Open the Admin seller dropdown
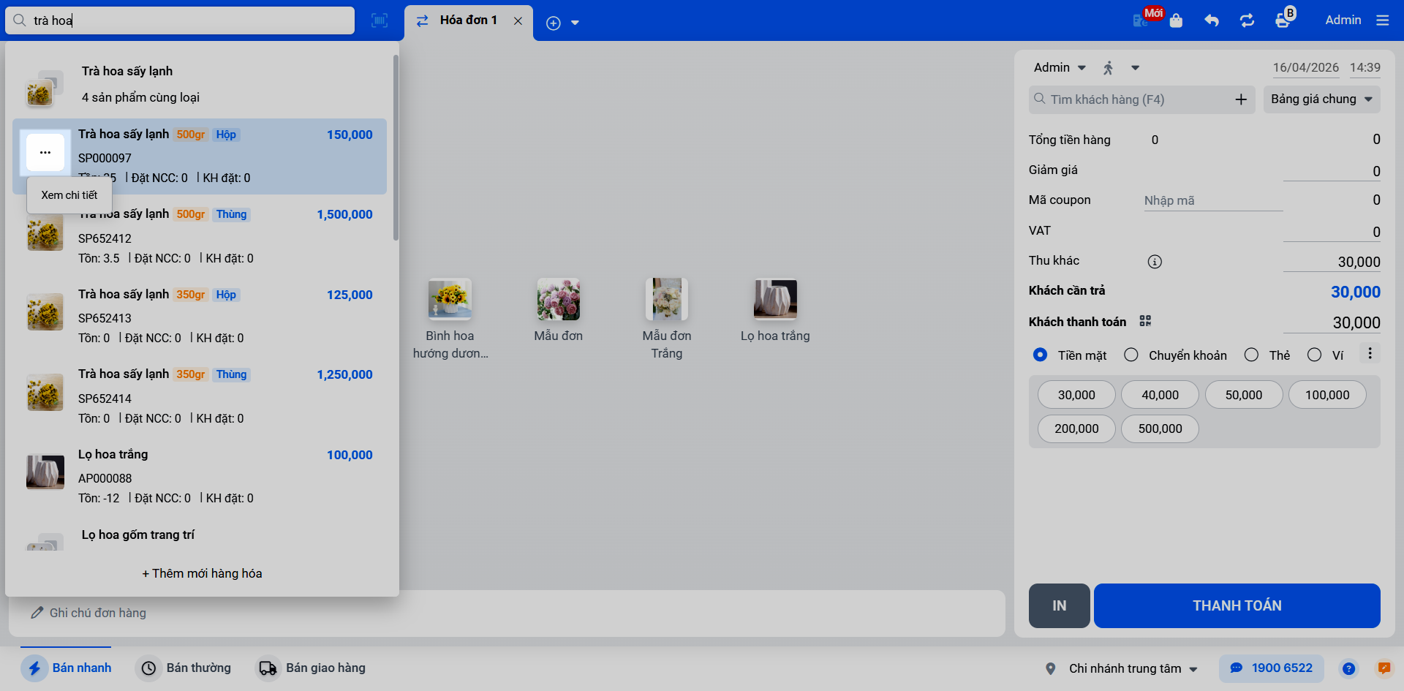This screenshot has height=691, width=1404. 1060,68
